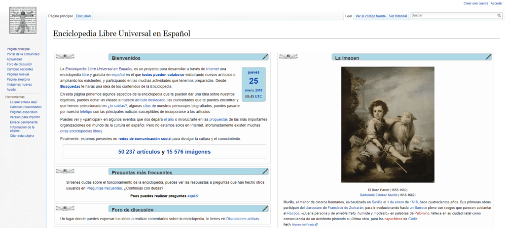Viewport: 505px width, 228px height.
Task: Open the Página principal tab
Action: coord(60,16)
